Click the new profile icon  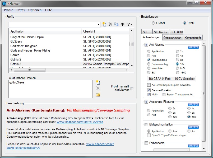pos(104,24)
